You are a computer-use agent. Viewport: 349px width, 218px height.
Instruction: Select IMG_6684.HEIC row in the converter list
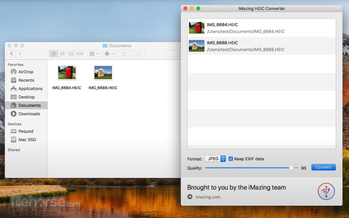click(x=262, y=28)
